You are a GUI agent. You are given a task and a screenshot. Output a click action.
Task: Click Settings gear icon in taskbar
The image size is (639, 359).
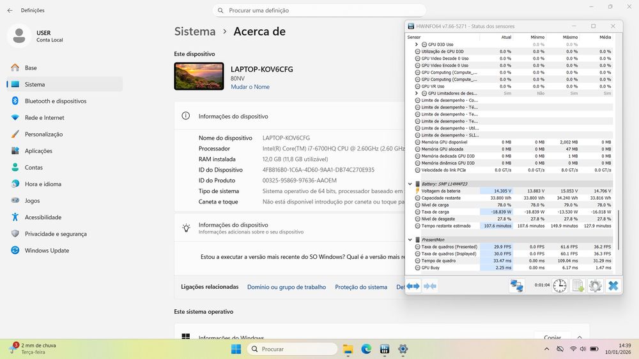(x=403, y=349)
